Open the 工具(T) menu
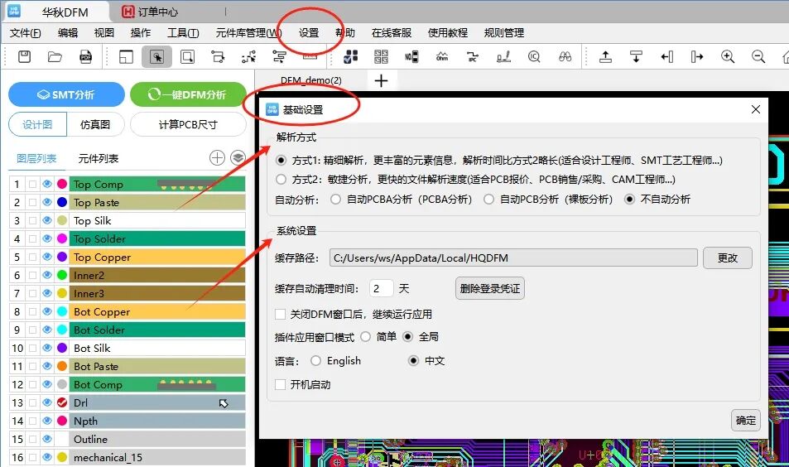 (183, 33)
